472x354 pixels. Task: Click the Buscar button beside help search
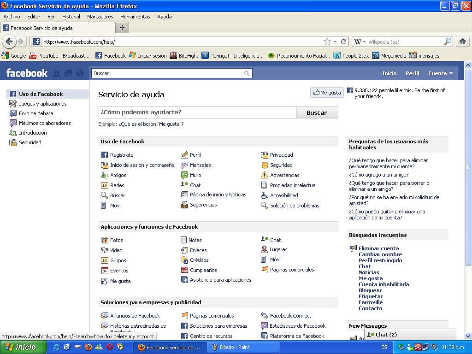[317, 112]
